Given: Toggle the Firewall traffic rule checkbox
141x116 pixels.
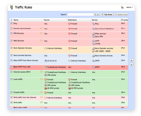Looking at the screenshot, I should (x=11, y=92).
